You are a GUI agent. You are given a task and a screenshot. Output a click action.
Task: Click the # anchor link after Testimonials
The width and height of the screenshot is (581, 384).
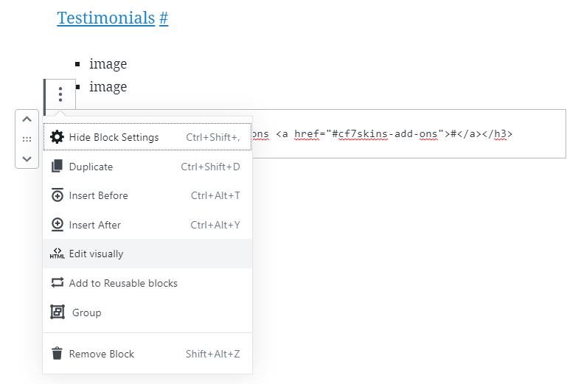[164, 18]
